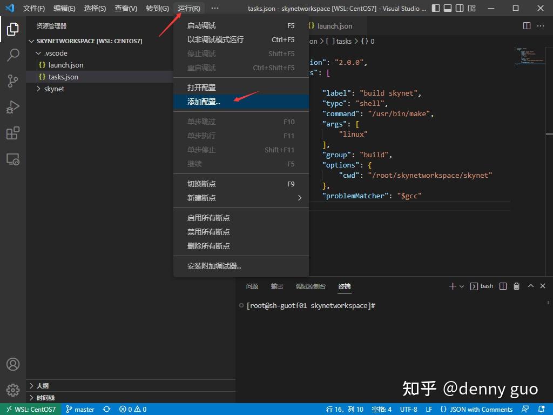The width and height of the screenshot is (553, 415).
Task: Choose 打开配置 menu entry
Action: coord(241,88)
